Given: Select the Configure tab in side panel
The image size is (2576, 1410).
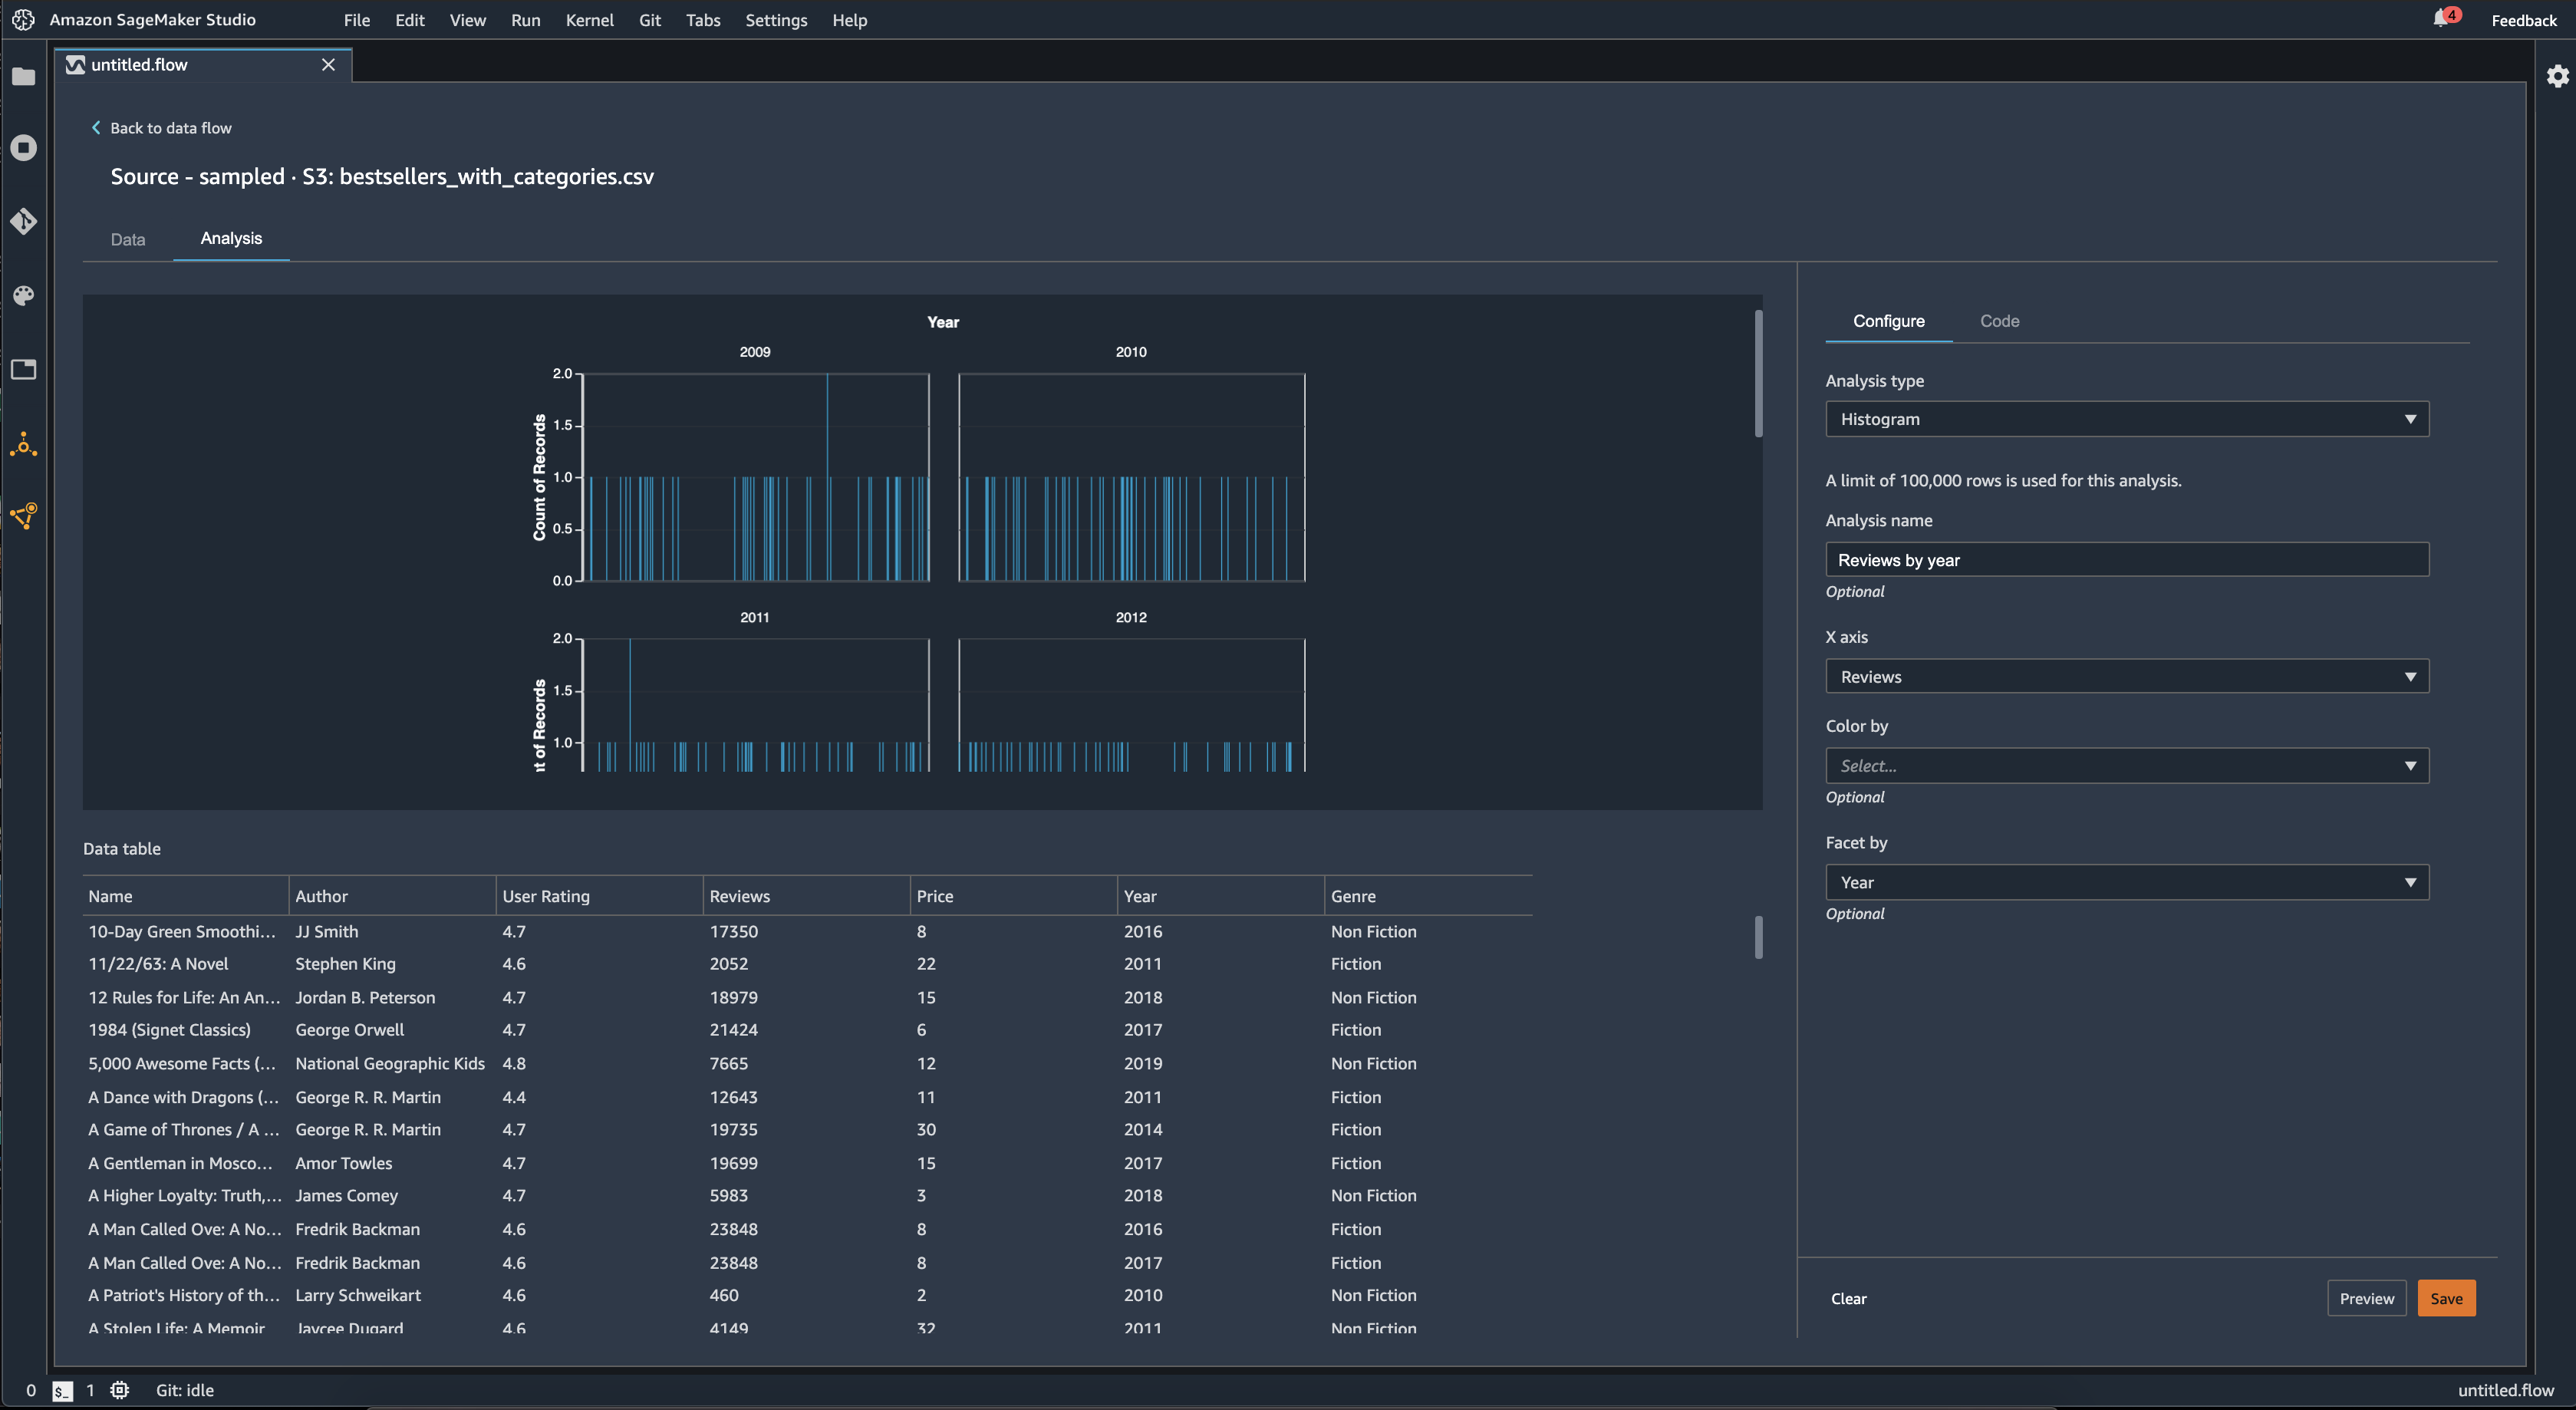Looking at the screenshot, I should click(x=1889, y=319).
